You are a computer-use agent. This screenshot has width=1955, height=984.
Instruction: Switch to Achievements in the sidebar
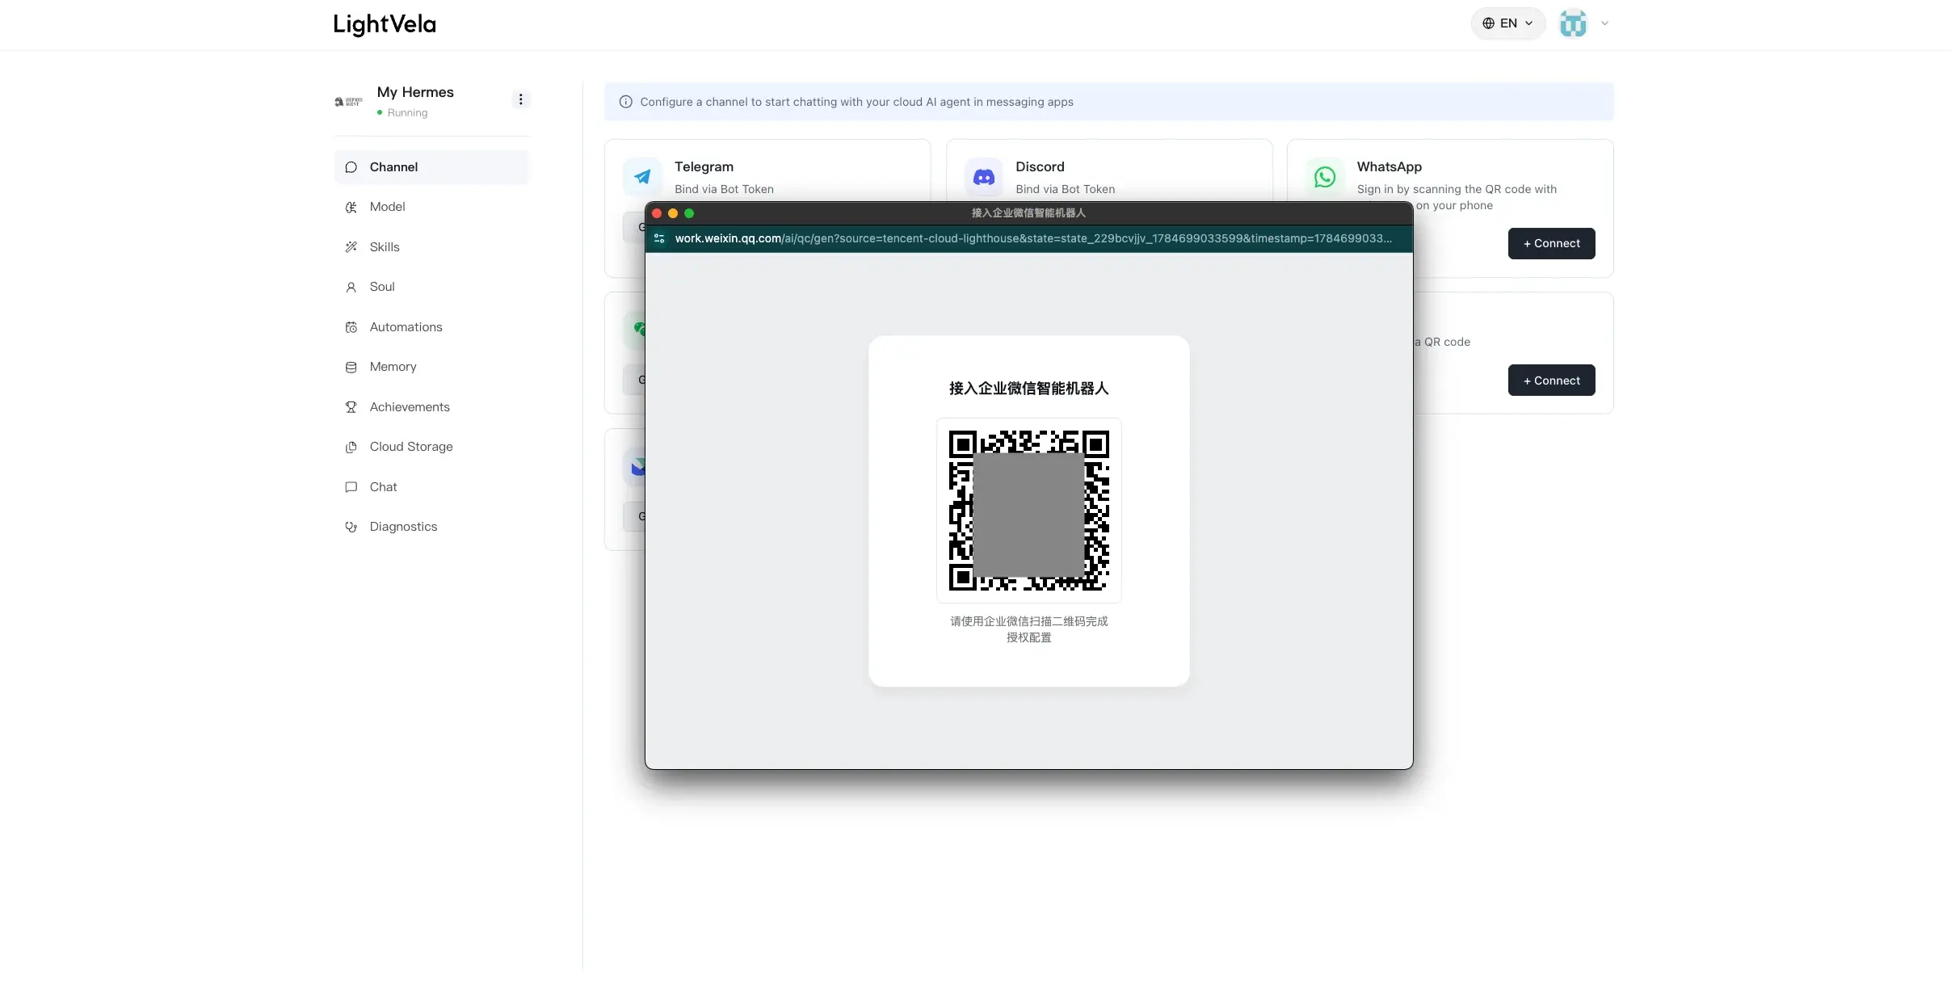click(x=432, y=407)
